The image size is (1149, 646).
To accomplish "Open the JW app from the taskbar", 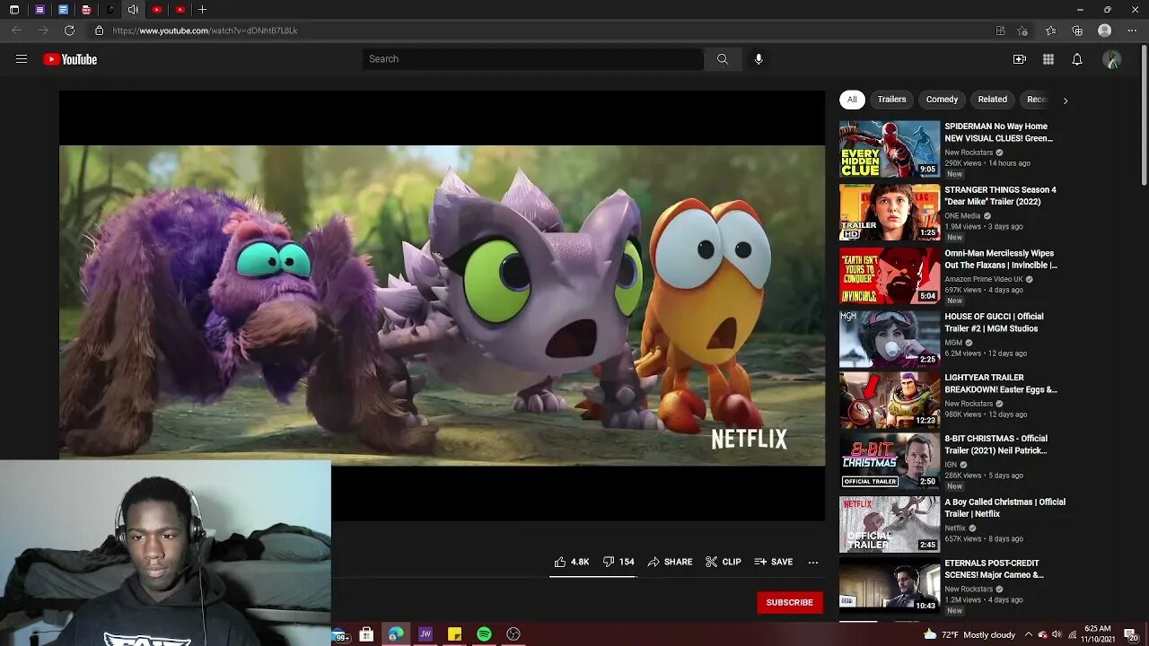I will click(425, 634).
